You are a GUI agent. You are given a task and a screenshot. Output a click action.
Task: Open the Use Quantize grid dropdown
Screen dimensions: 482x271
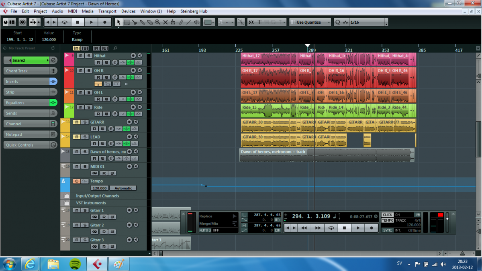click(x=310, y=22)
